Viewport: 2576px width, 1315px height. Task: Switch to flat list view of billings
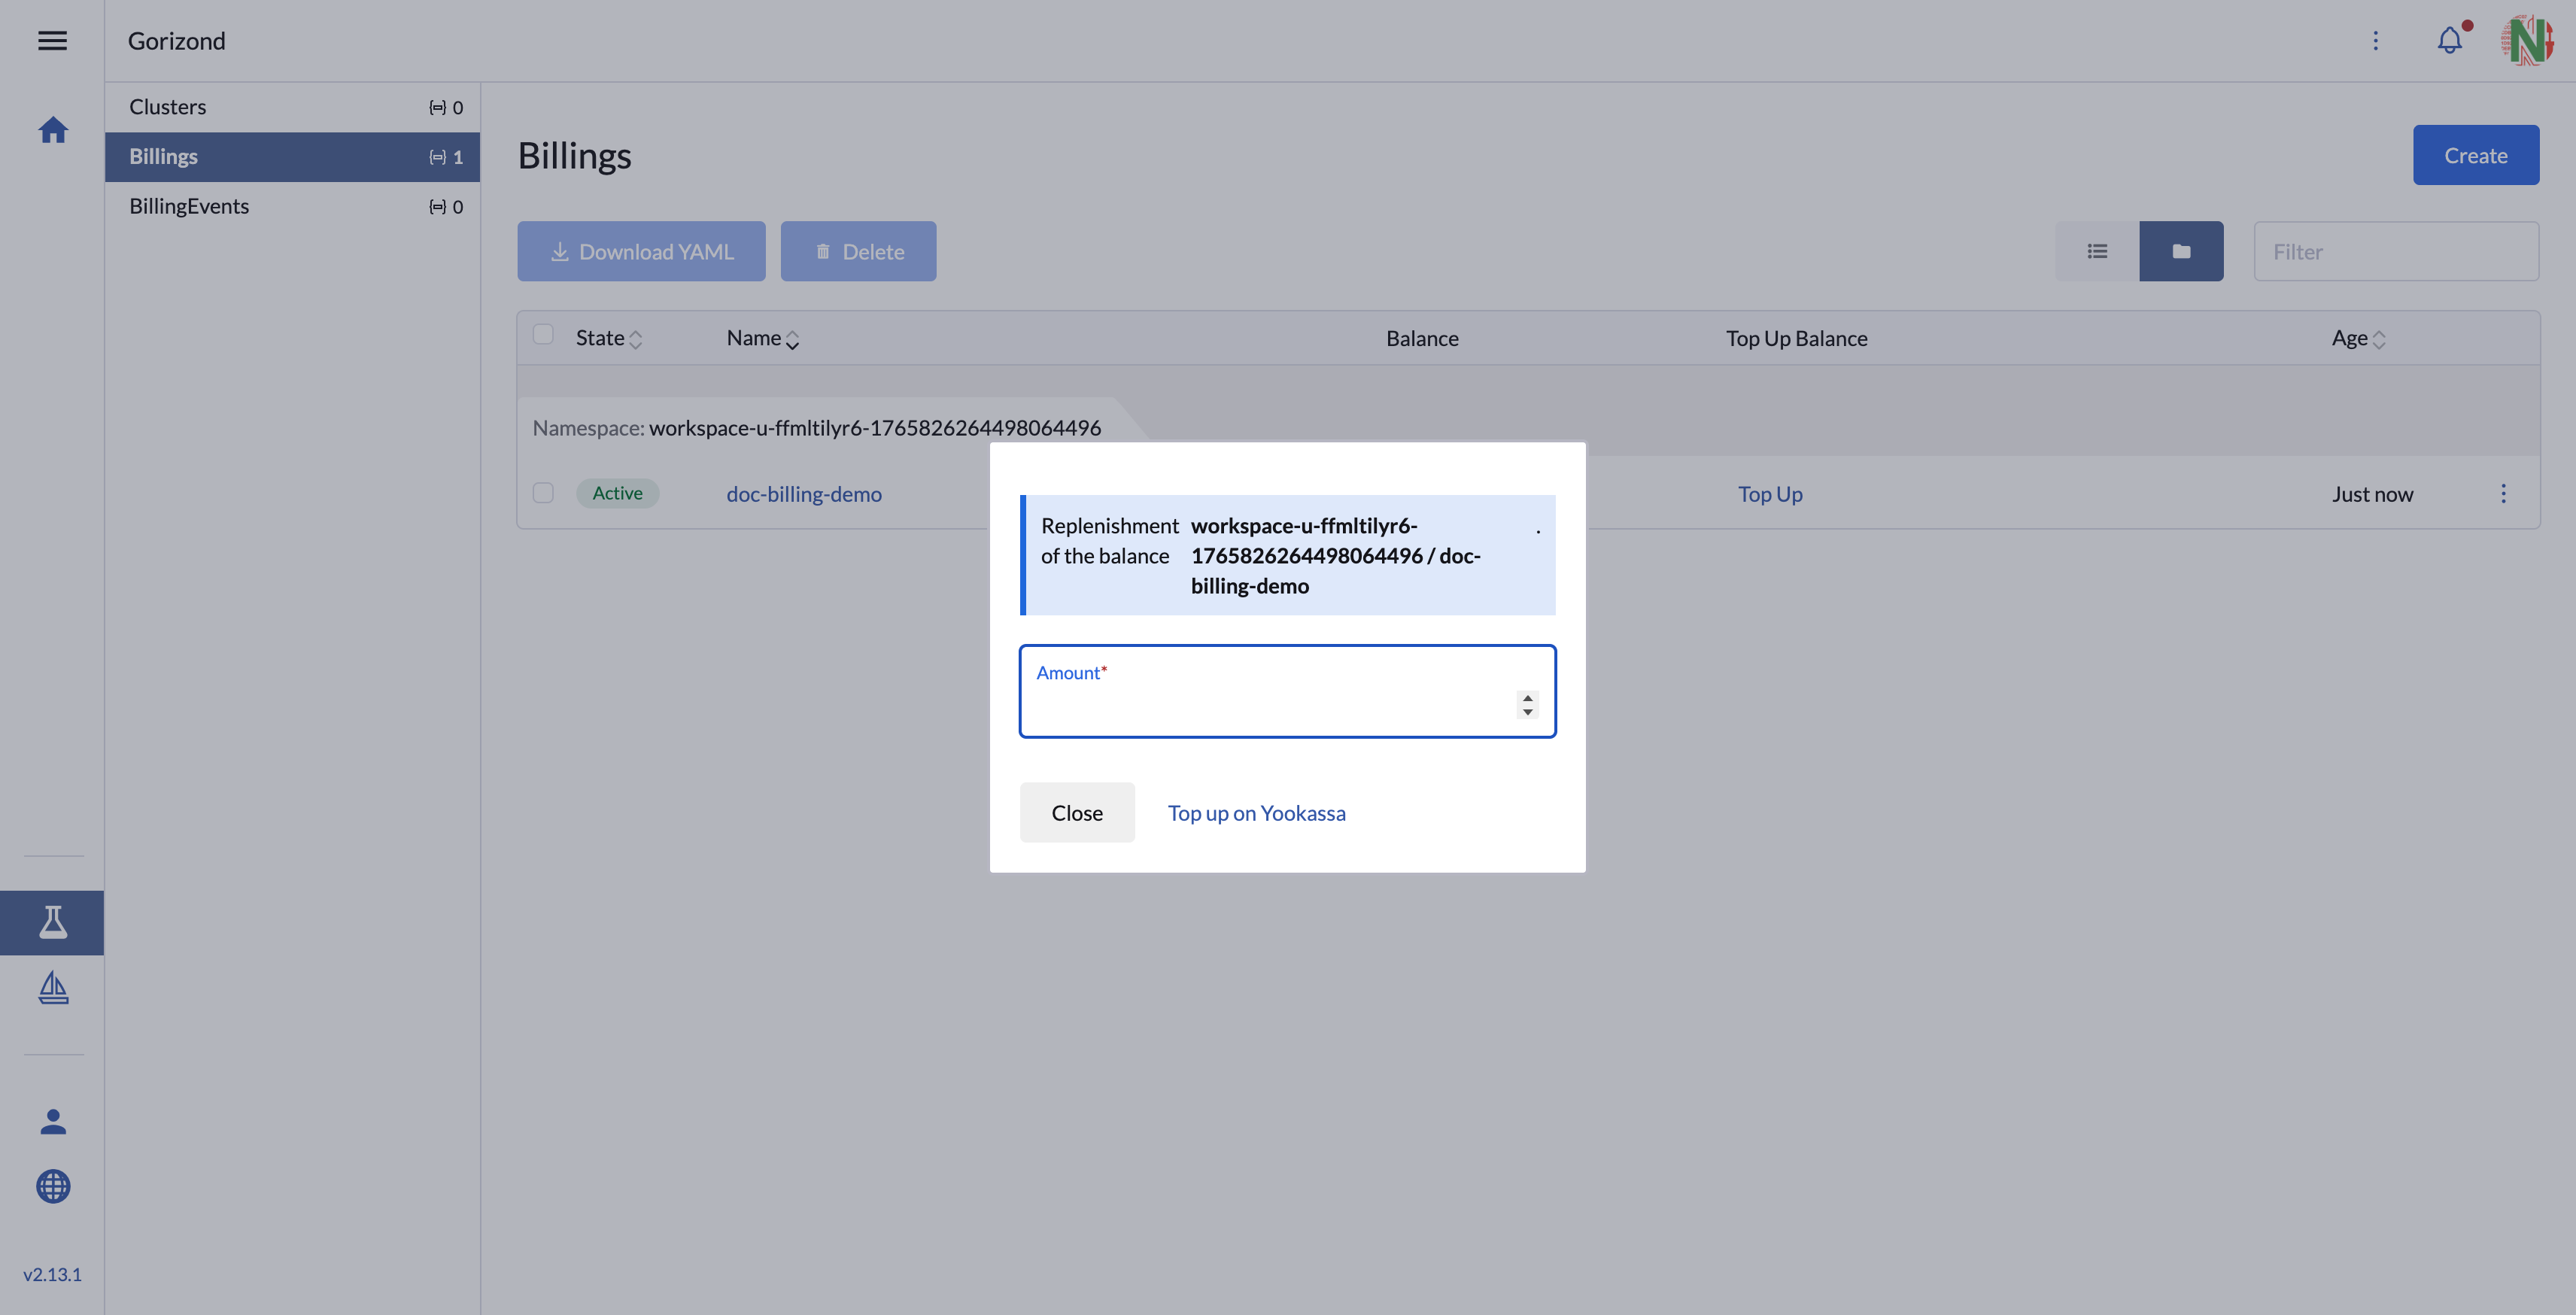coord(2096,251)
